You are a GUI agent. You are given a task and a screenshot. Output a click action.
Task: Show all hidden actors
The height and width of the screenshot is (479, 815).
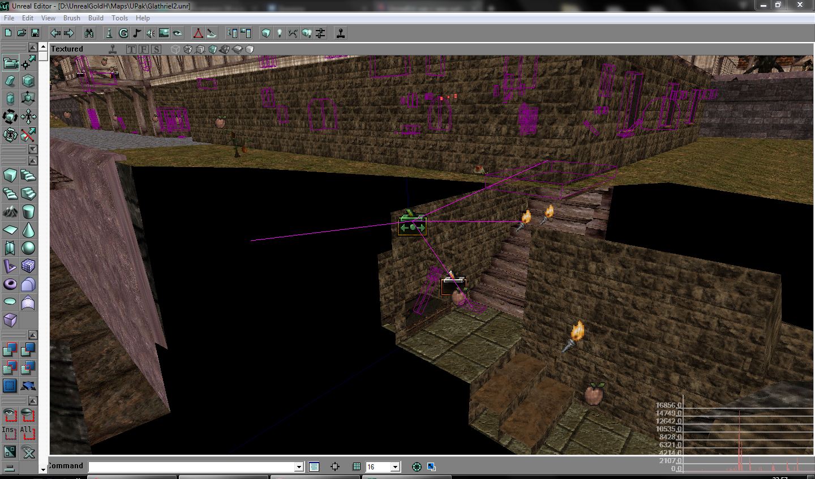[28, 452]
